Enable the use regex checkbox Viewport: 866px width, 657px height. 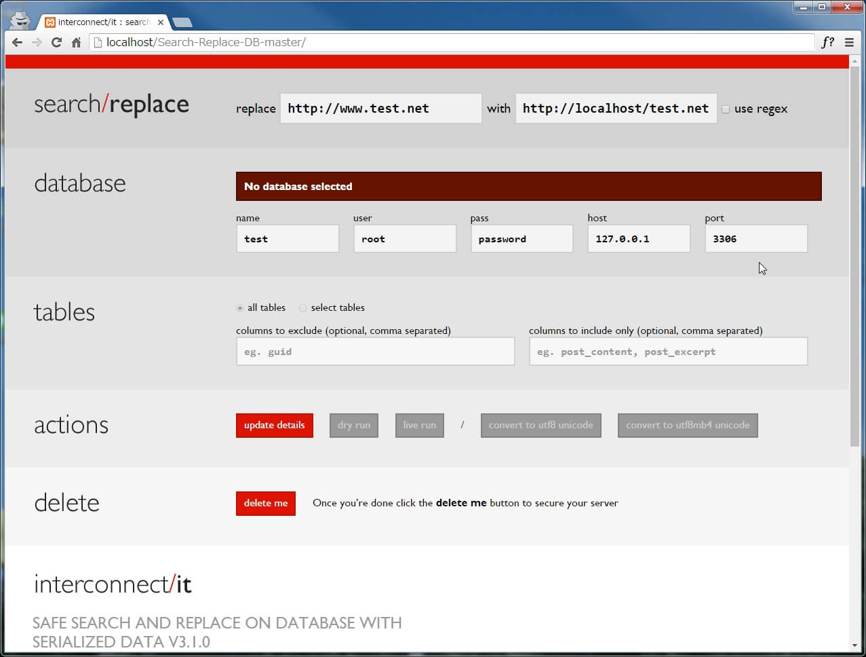[x=726, y=109]
